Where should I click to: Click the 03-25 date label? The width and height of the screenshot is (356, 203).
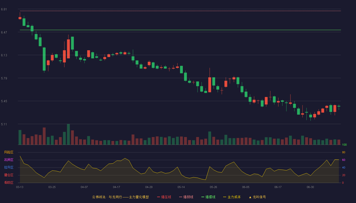tap(52, 187)
